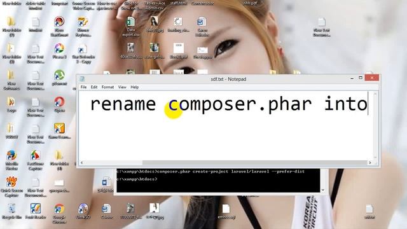Maximize the Notepad window

(361, 78)
